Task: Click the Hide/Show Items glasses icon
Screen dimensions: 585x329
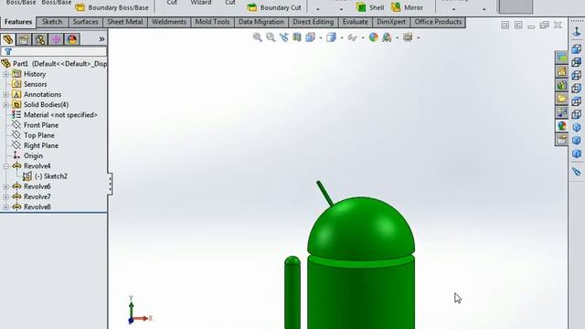Action: pos(352,37)
